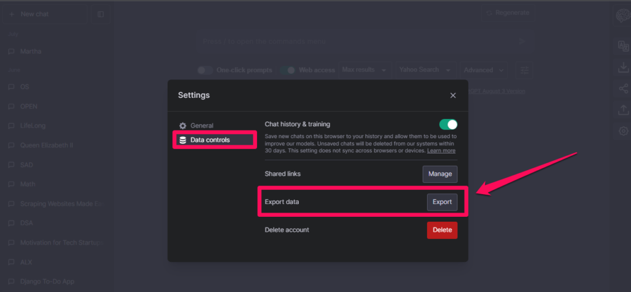Image resolution: width=631 pixels, height=292 pixels.
Task: Click the send message arrow icon
Action: pos(521,41)
